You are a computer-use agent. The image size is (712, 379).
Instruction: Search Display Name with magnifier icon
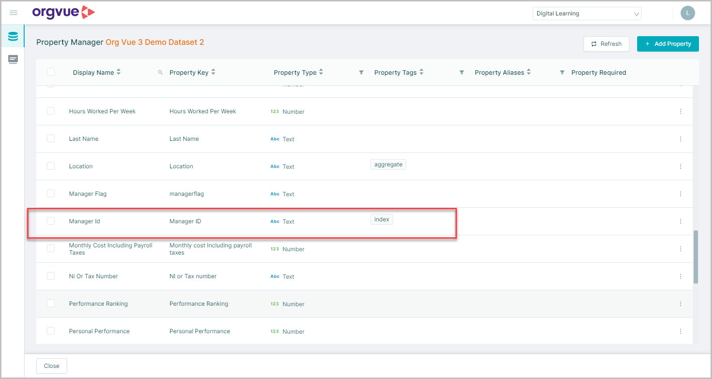coord(160,72)
